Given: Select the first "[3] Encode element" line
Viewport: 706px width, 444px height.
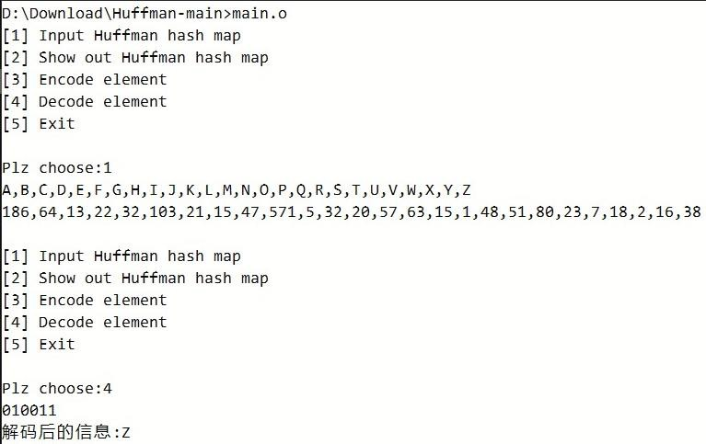Looking at the screenshot, I should [x=84, y=80].
